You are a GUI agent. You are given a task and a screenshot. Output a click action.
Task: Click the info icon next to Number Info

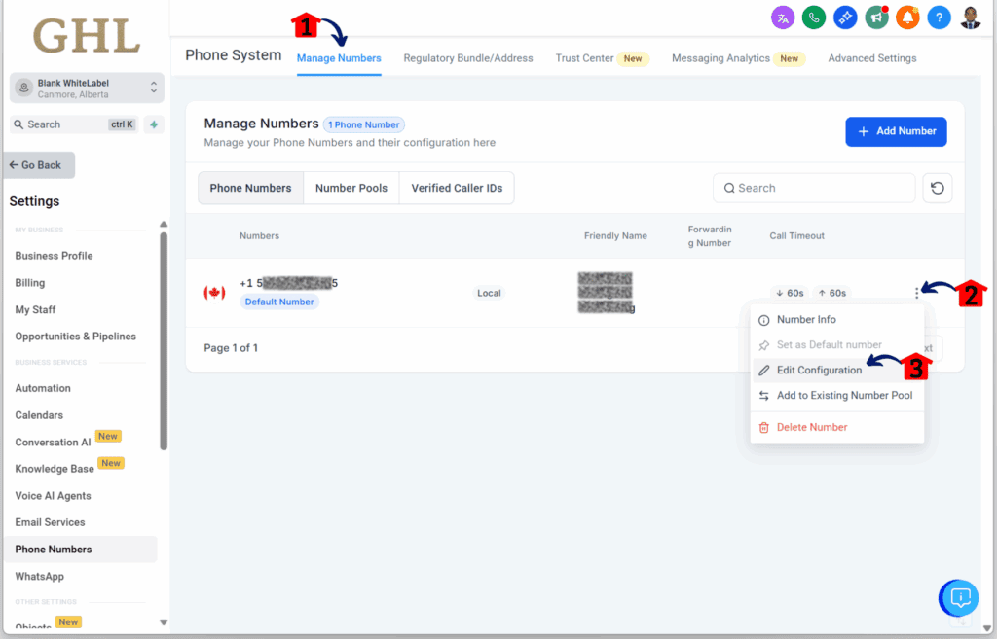[x=763, y=320]
